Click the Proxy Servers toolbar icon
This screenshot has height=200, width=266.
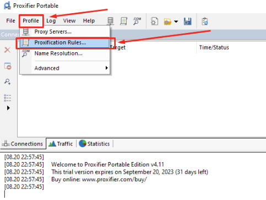(110, 21)
